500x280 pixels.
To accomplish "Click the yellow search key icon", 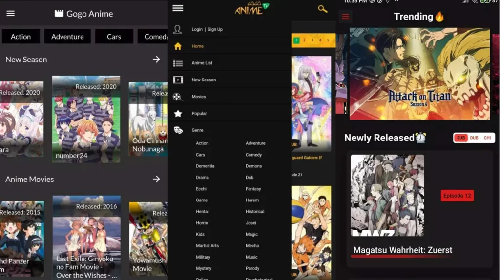I will (322, 9).
